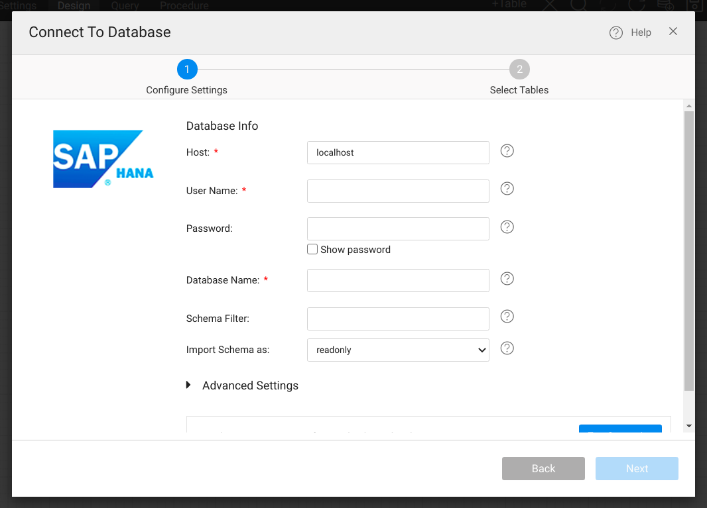View help for Import Schema as option

pos(507,348)
